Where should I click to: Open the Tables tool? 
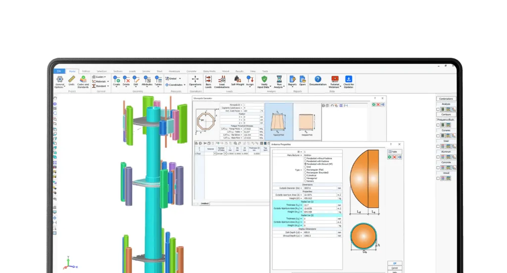pyautogui.click(x=158, y=81)
